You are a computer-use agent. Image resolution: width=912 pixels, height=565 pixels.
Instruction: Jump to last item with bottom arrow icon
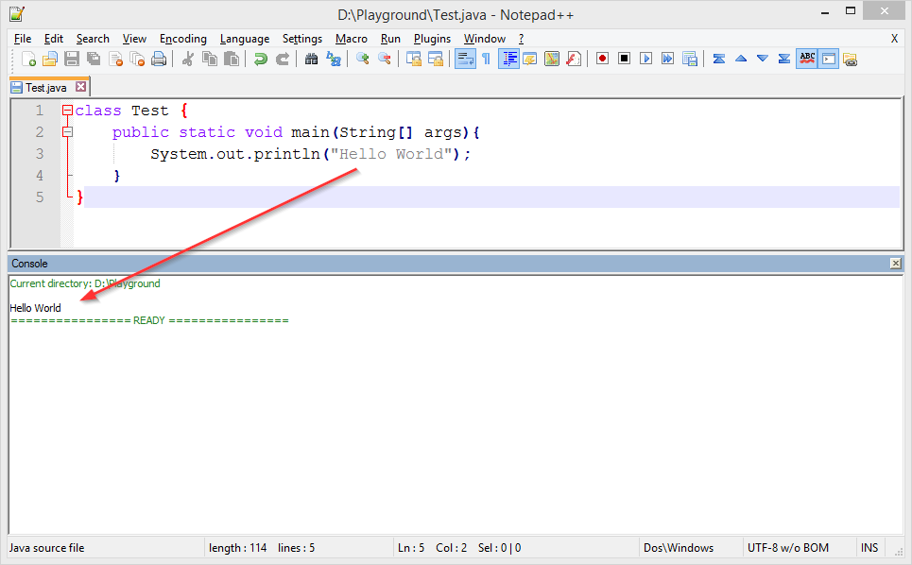pos(784,59)
